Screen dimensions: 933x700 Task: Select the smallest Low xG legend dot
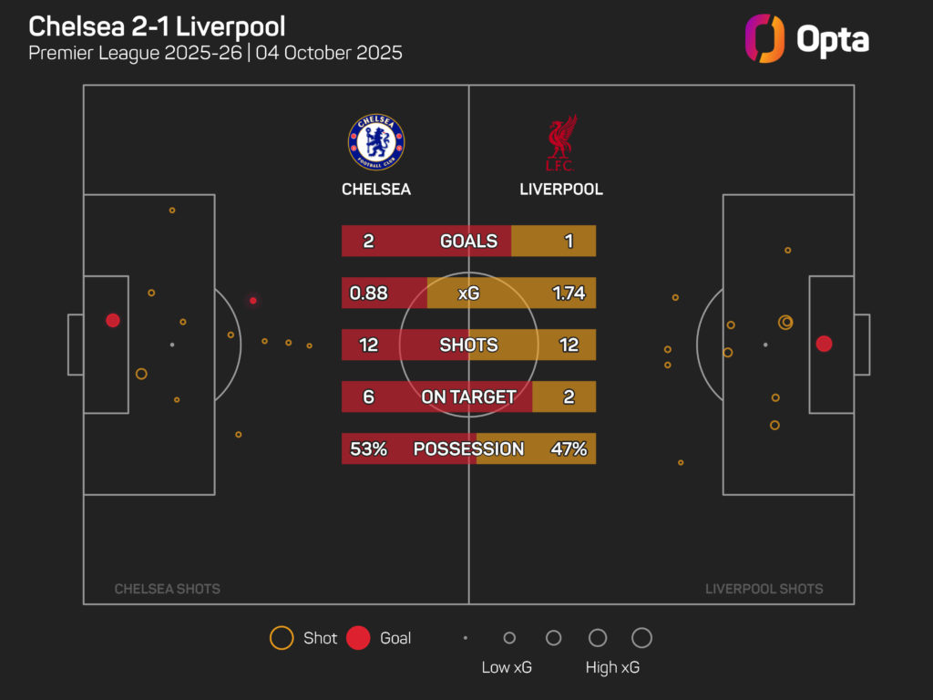[x=466, y=638]
